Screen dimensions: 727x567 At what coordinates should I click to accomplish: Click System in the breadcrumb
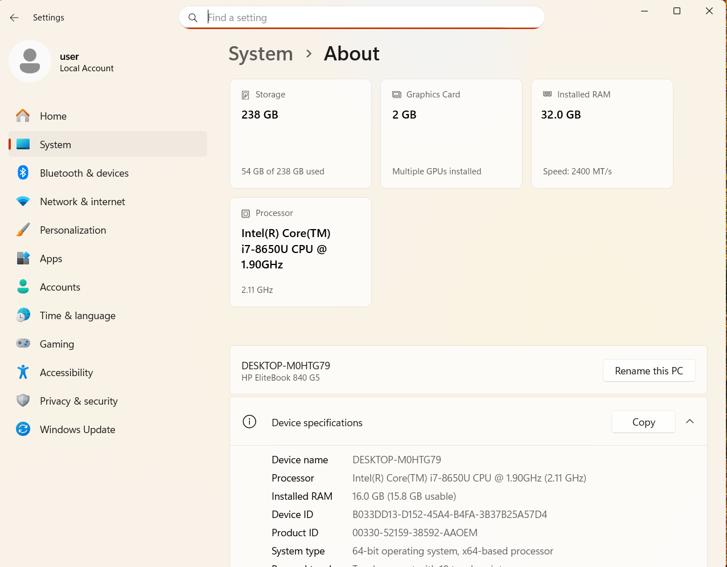(261, 54)
